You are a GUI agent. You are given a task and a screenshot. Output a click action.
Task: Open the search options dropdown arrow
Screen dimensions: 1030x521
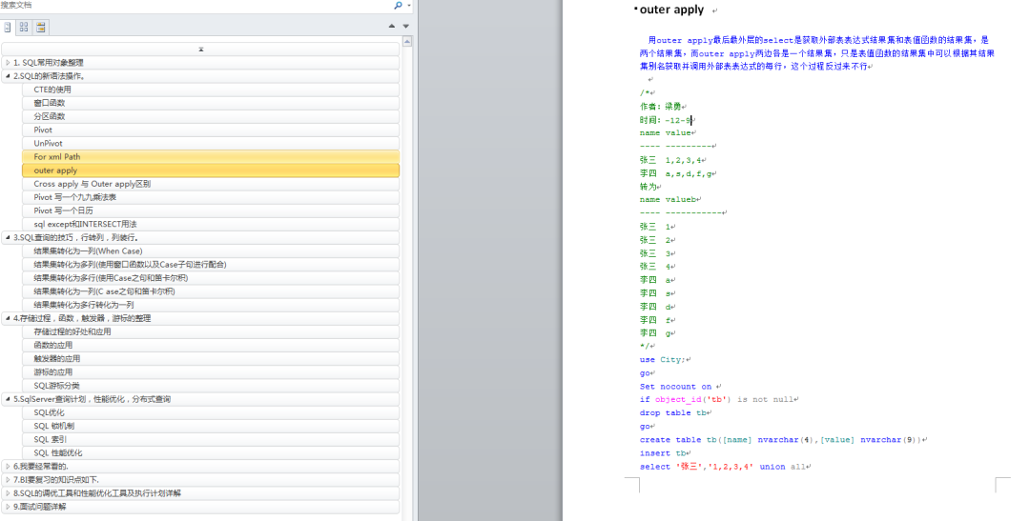click(x=408, y=6)
